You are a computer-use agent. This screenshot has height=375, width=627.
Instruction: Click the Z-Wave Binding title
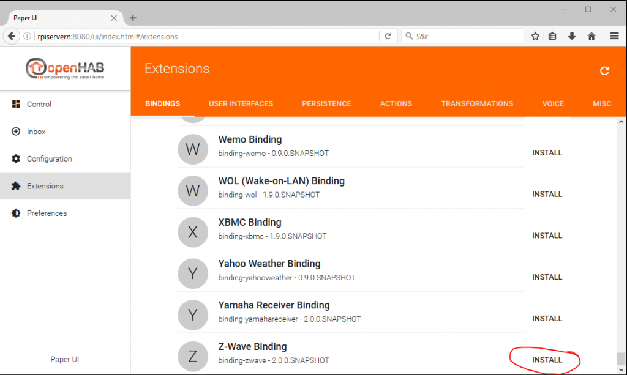(253, 347)
